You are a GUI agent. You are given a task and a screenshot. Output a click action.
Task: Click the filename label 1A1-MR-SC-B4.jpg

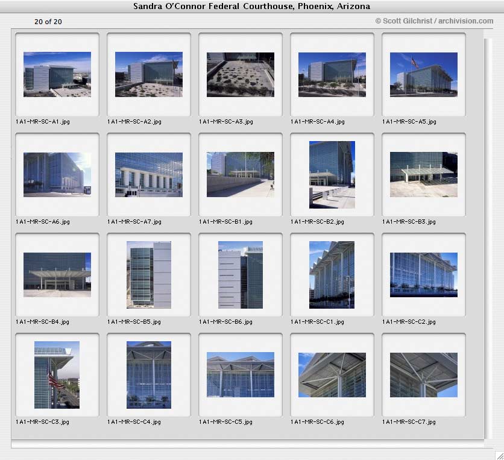tap(42, 322)
